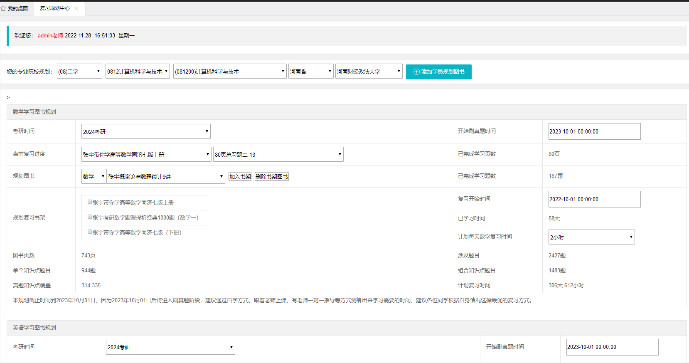The image size is (689, 363).
Task: Open the 张宇概率论与数理统计9讲 book dropdown
Action: point(166,176)
